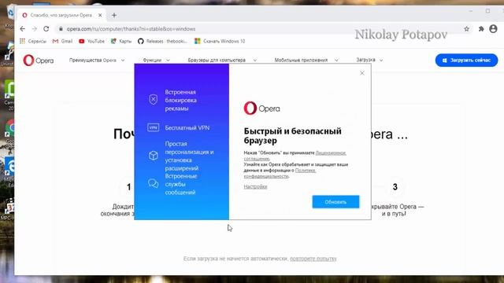This screenshot has height=283, width=504.
Task: Expand Браузеры для компьютера menu
Action: tap(222, 60)
